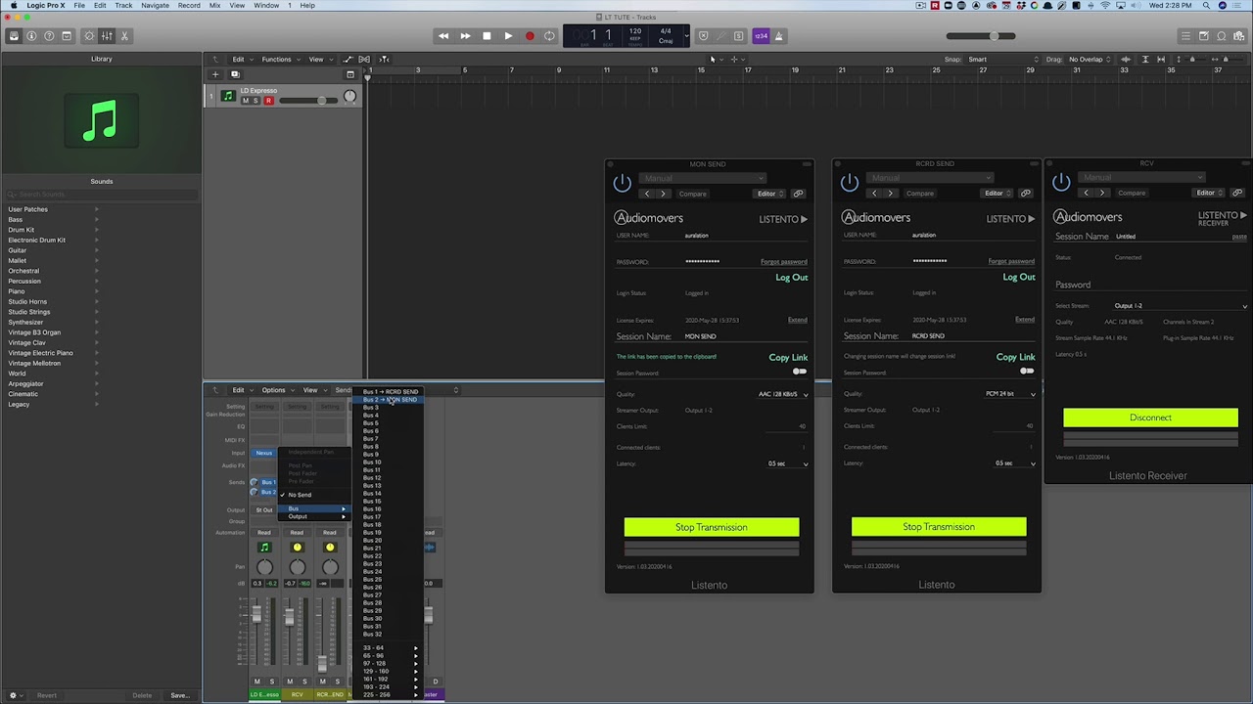This screenshot has height=704, width=1253.
Task: Click Forgot password in RCRD SEND plugin
Action: click(x=1011, y=262)
